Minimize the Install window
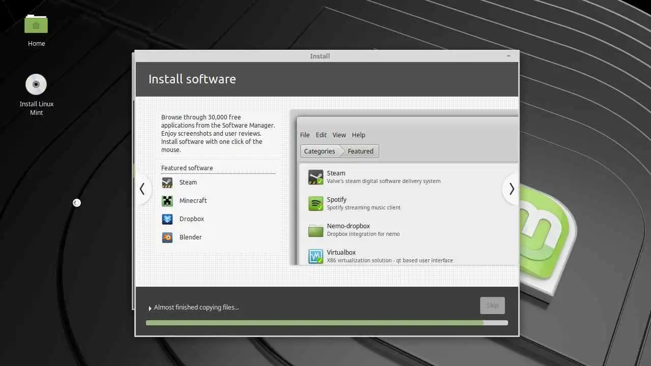 [509, 56]
